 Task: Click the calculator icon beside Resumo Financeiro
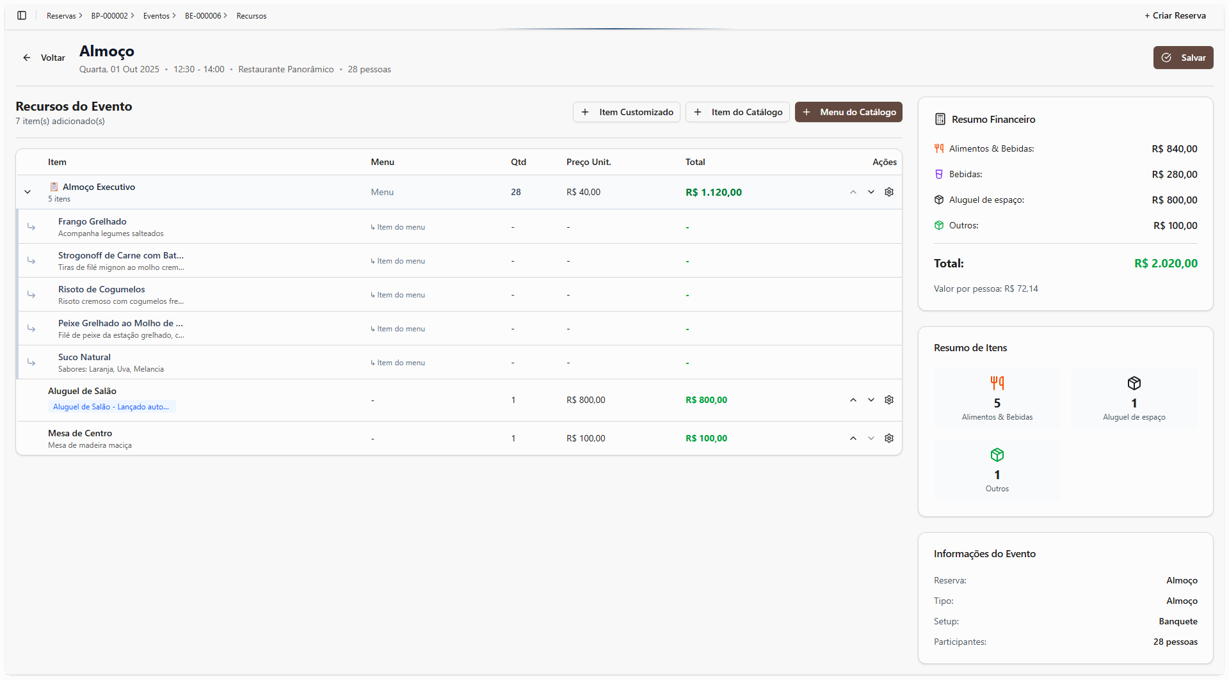point(939,118)
